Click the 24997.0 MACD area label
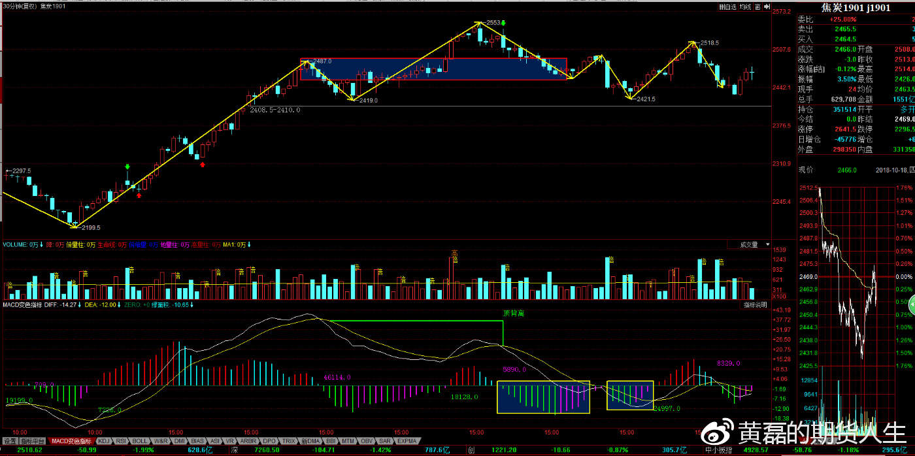The height and width of the screenshot is (456, 915). pos(667,408)
